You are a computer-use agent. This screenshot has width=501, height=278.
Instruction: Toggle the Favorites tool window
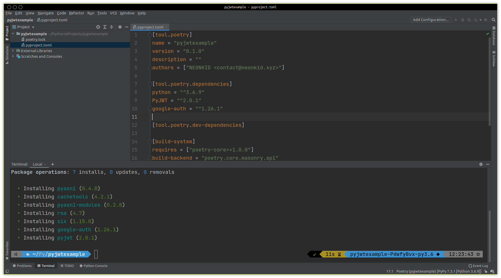point(7,250)
